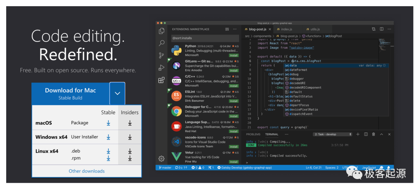
Task: Select the Vetur extension logo
Action: point(177,157)
